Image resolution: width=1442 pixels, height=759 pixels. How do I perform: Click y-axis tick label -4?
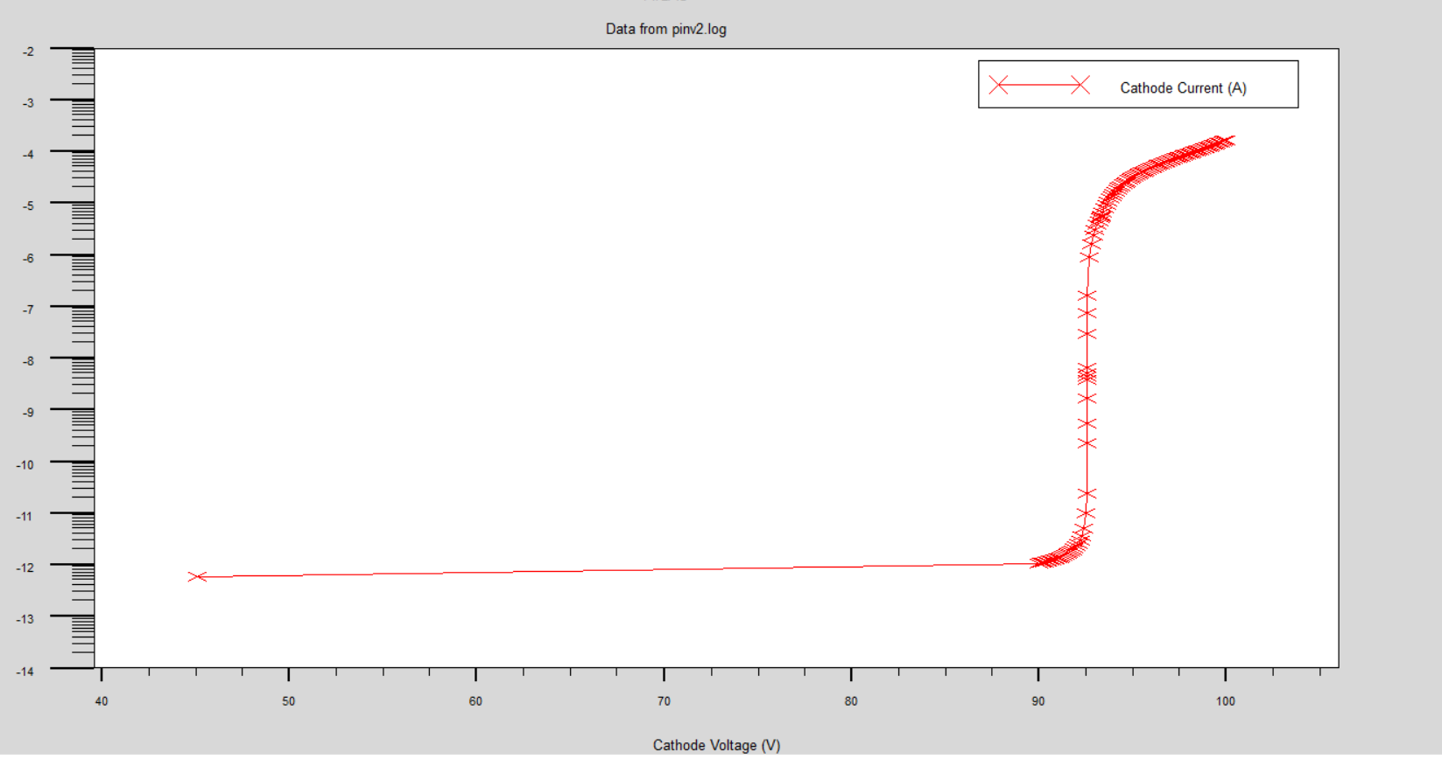tap(28, 155)
